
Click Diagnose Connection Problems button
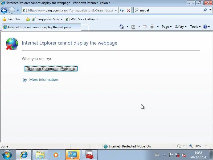pyautogui.click(x=51, y=69)
